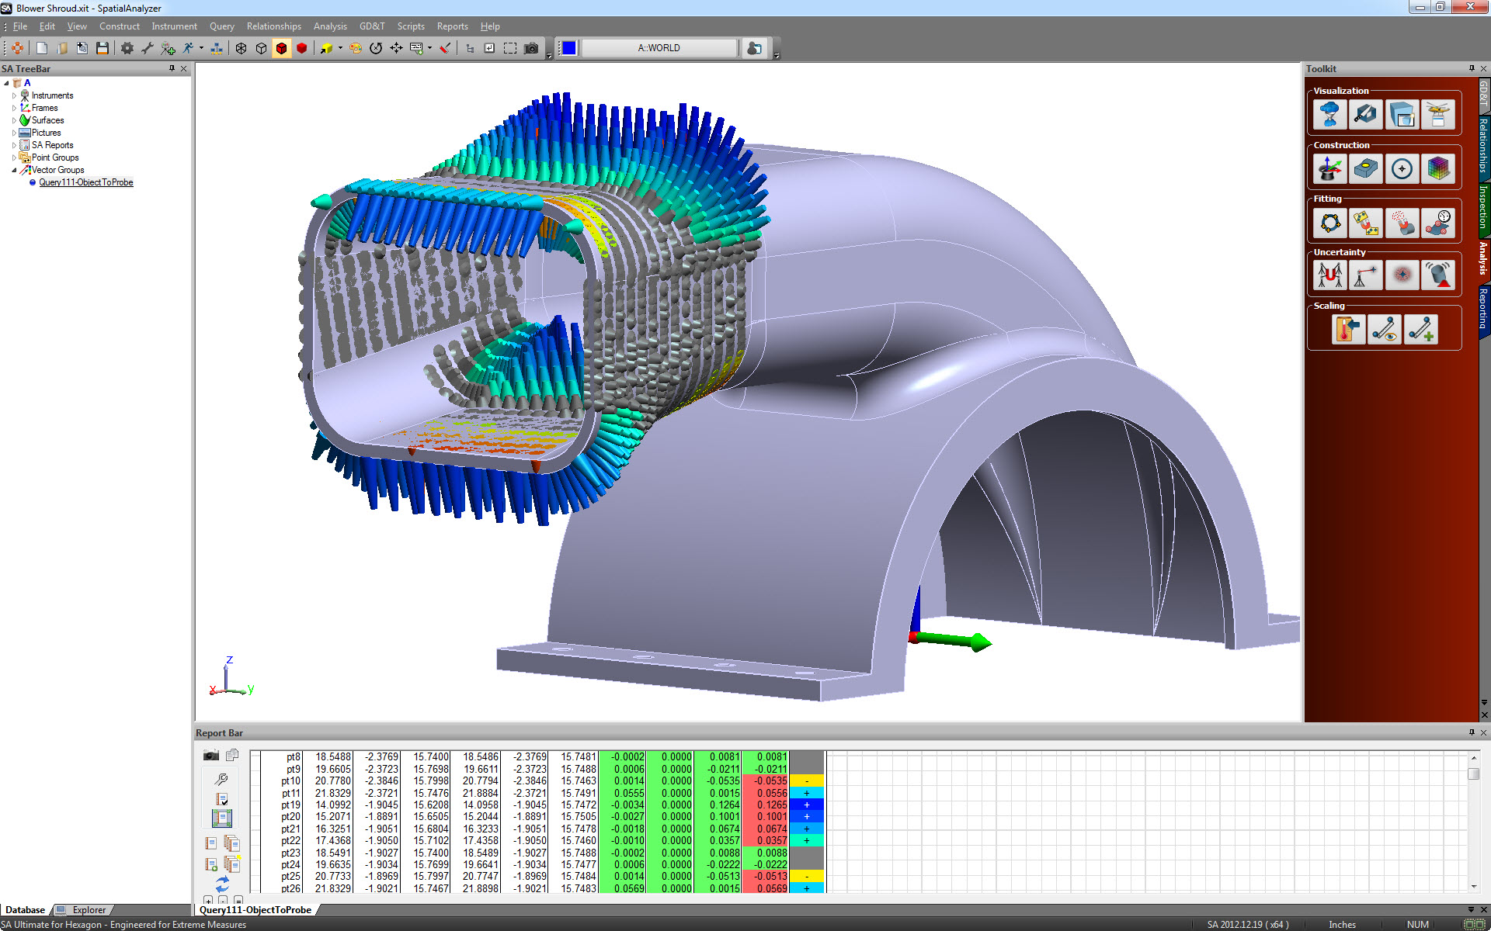Click the wrench options icon in Report Bar
This screenshot has width=1491, height=931.
point(221,778)
